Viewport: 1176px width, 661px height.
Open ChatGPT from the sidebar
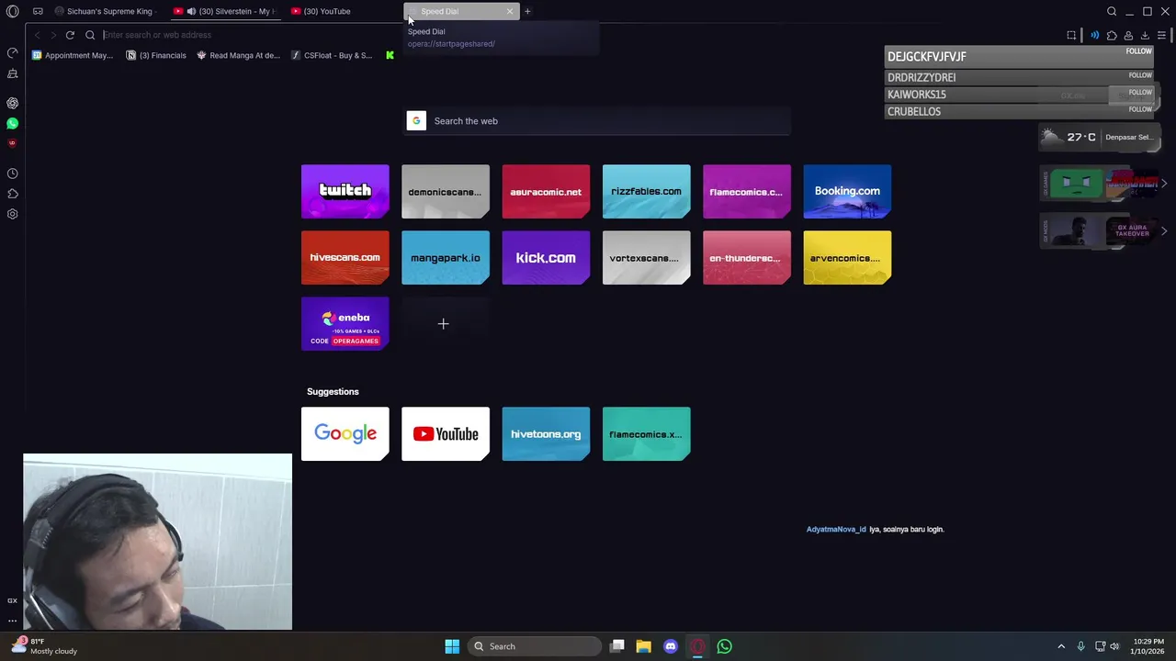coord(12,103)
